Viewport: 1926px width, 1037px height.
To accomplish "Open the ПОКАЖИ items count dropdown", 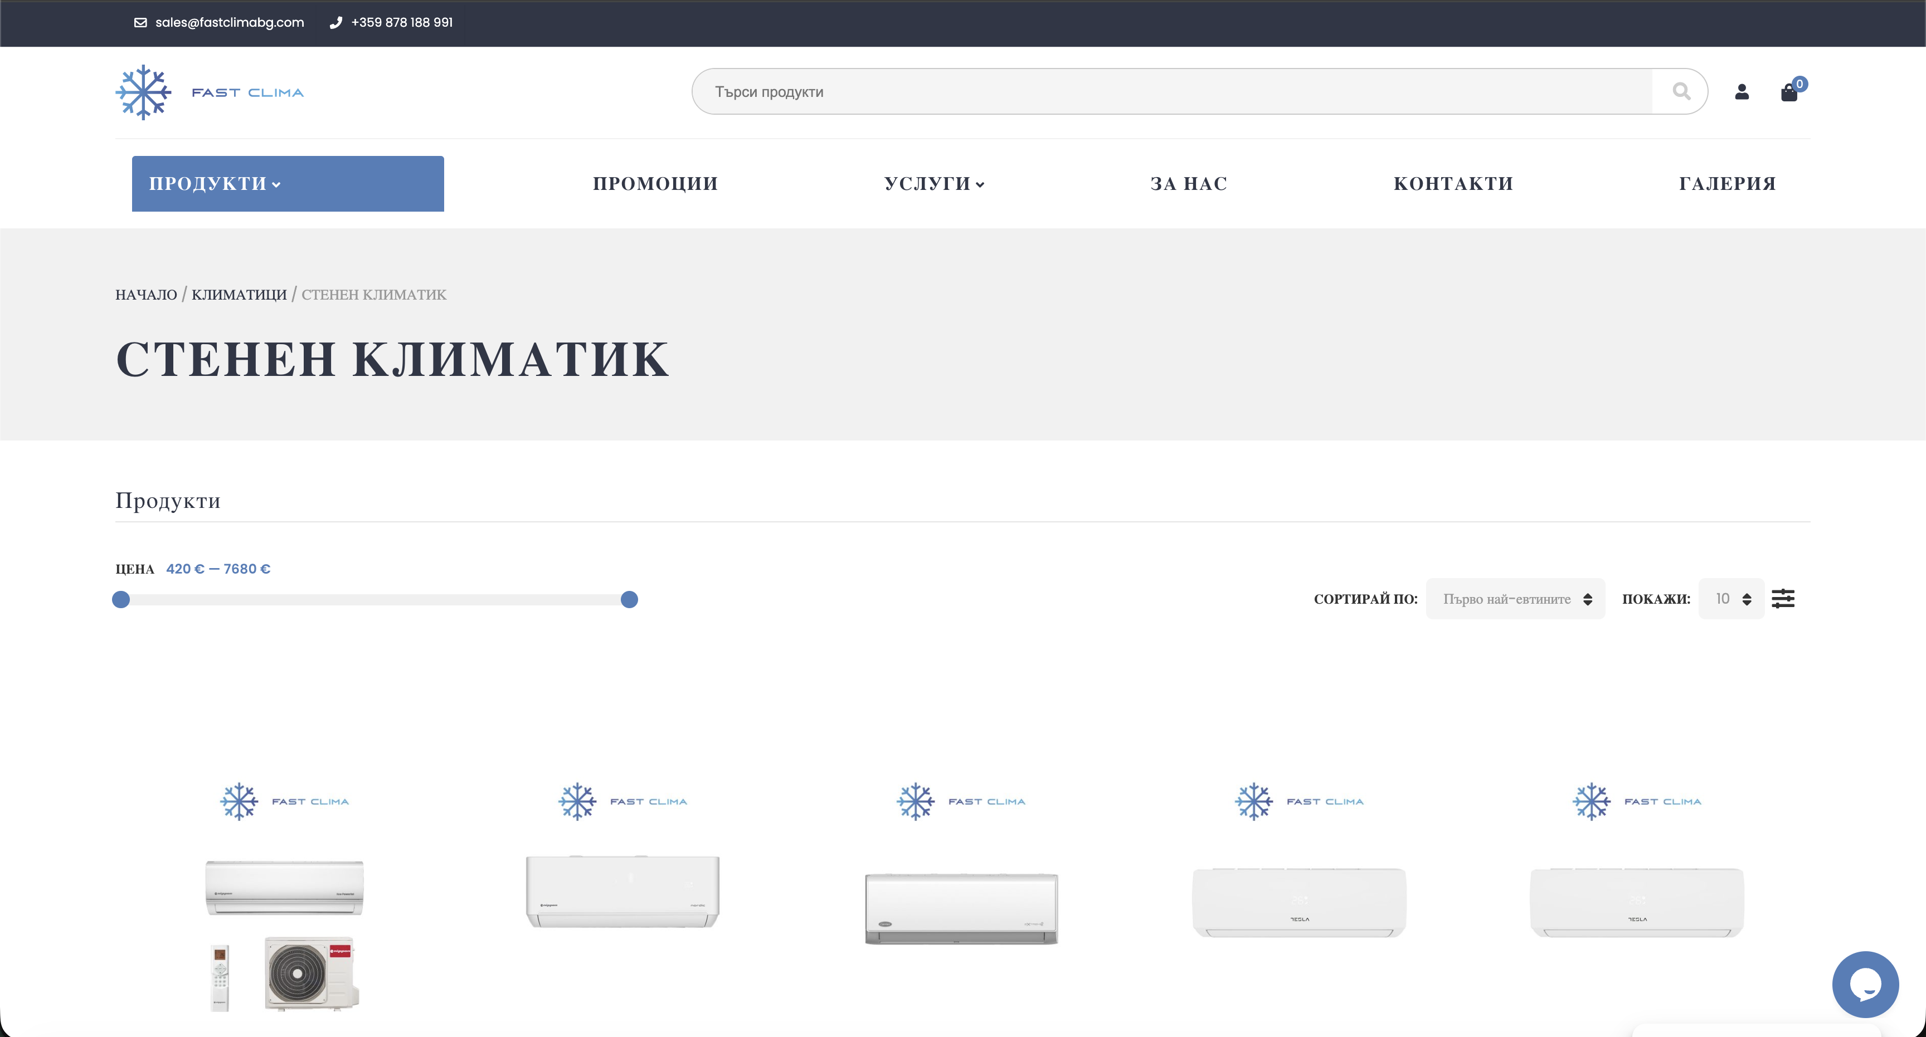I will 1731,599.
